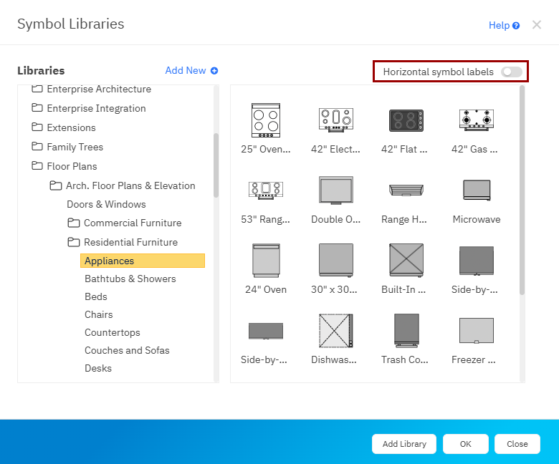Click the Add New link
The image size is (559, 464).
click(191, 71)
